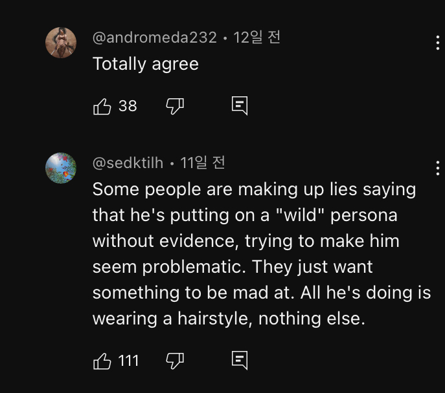Click the 111 like count

coord(128,361)
